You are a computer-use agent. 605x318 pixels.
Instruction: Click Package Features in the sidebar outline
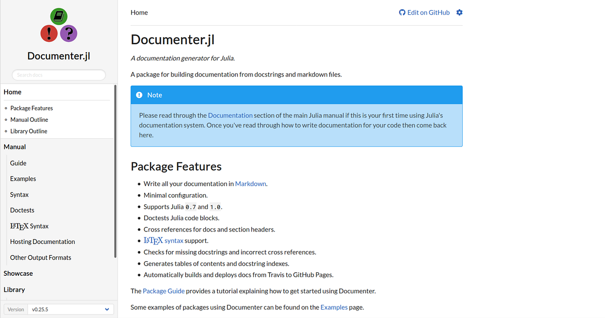[32, 108]
